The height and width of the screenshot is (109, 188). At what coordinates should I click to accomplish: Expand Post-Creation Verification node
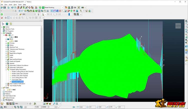[6, 84]
